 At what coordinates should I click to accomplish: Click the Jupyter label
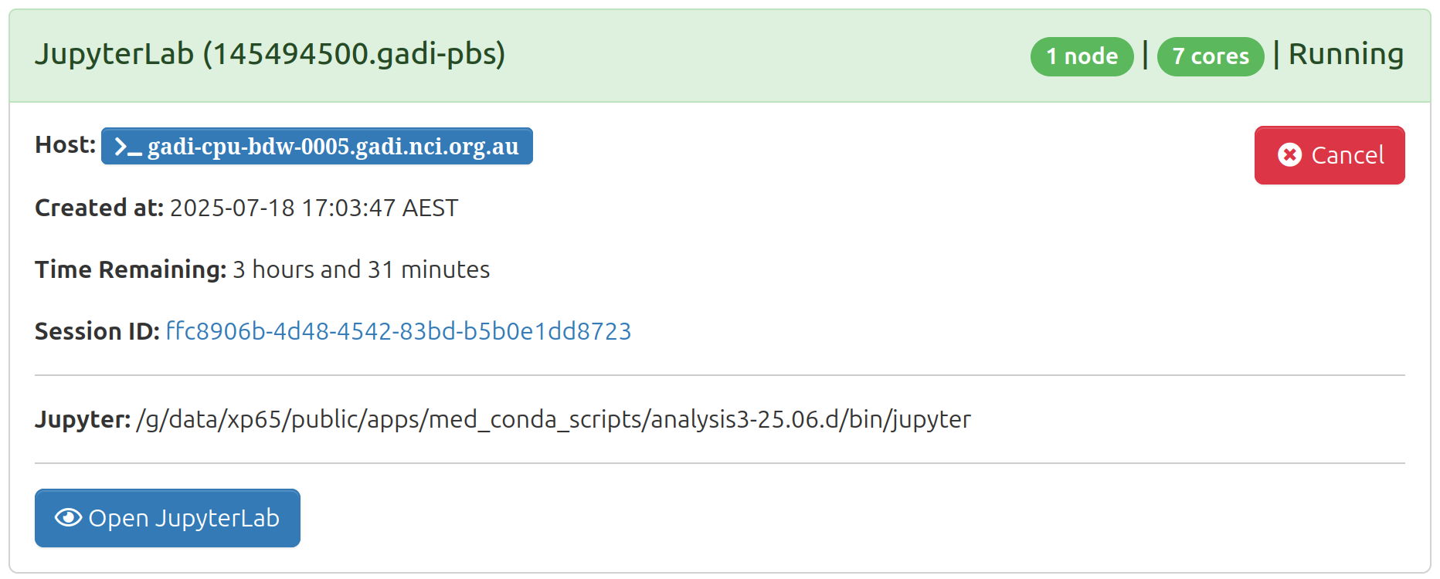(83, 419)
